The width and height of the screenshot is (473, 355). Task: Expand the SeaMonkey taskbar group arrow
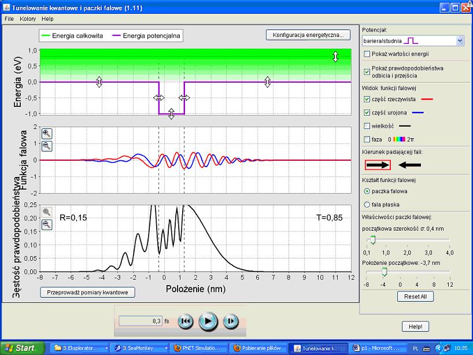pos(166,349)
